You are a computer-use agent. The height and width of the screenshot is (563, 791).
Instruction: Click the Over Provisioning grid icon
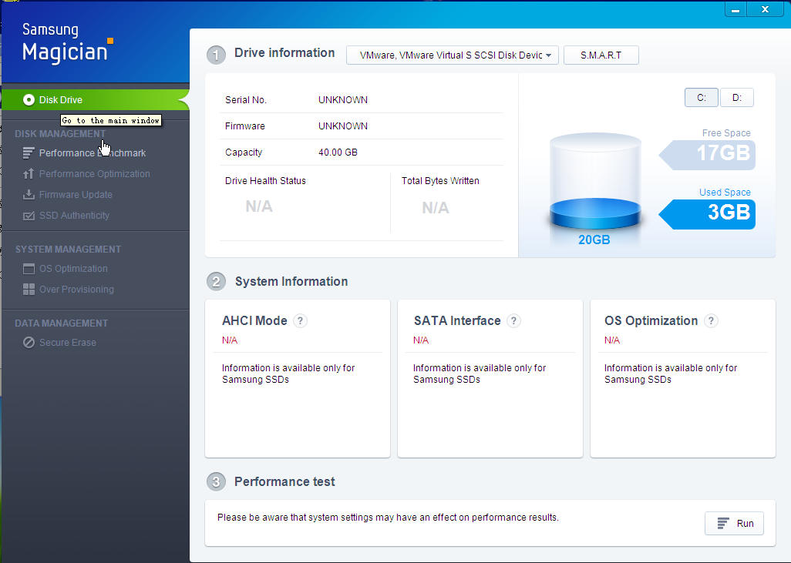(x=29, y=290)
